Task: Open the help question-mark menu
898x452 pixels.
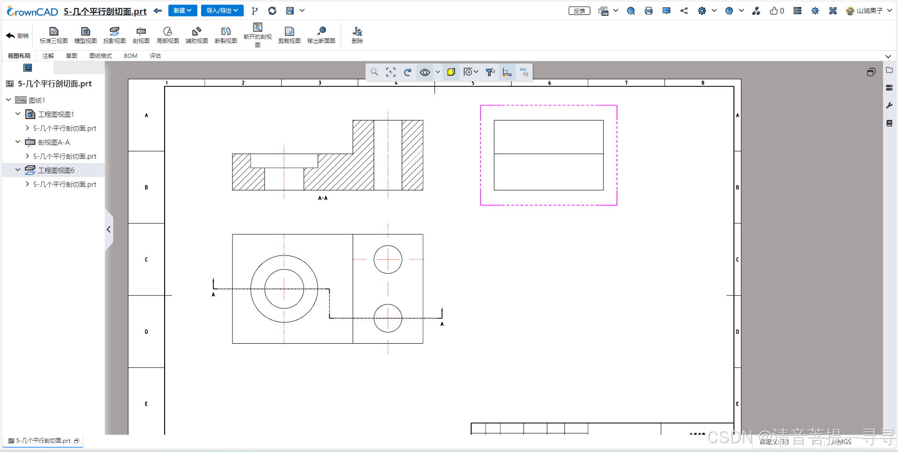Action: (x=729, y=11)
